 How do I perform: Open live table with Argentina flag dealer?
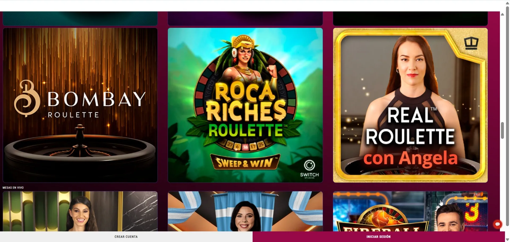245,211
